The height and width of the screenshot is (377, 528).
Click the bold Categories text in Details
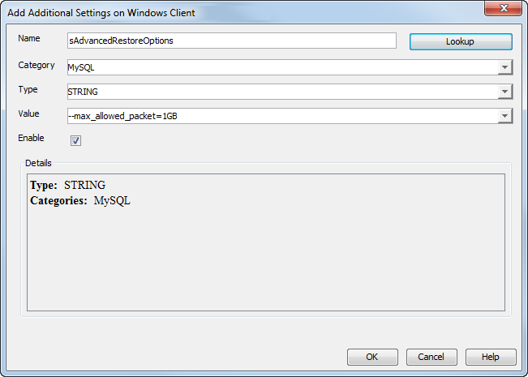(58, 200)
